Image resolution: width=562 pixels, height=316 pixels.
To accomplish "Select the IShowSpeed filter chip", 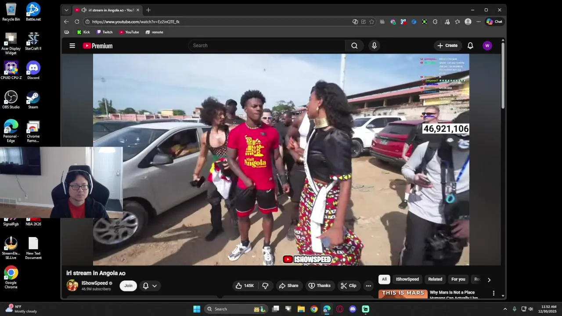I will coord(407,279).
